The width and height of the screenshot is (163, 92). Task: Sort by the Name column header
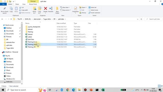click(27, 23)
